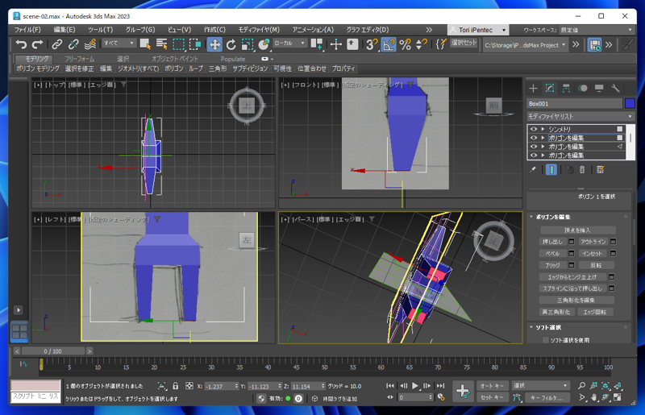Open the Modify command panel tab
Screen dimensions: 645x415
(550, 88)
